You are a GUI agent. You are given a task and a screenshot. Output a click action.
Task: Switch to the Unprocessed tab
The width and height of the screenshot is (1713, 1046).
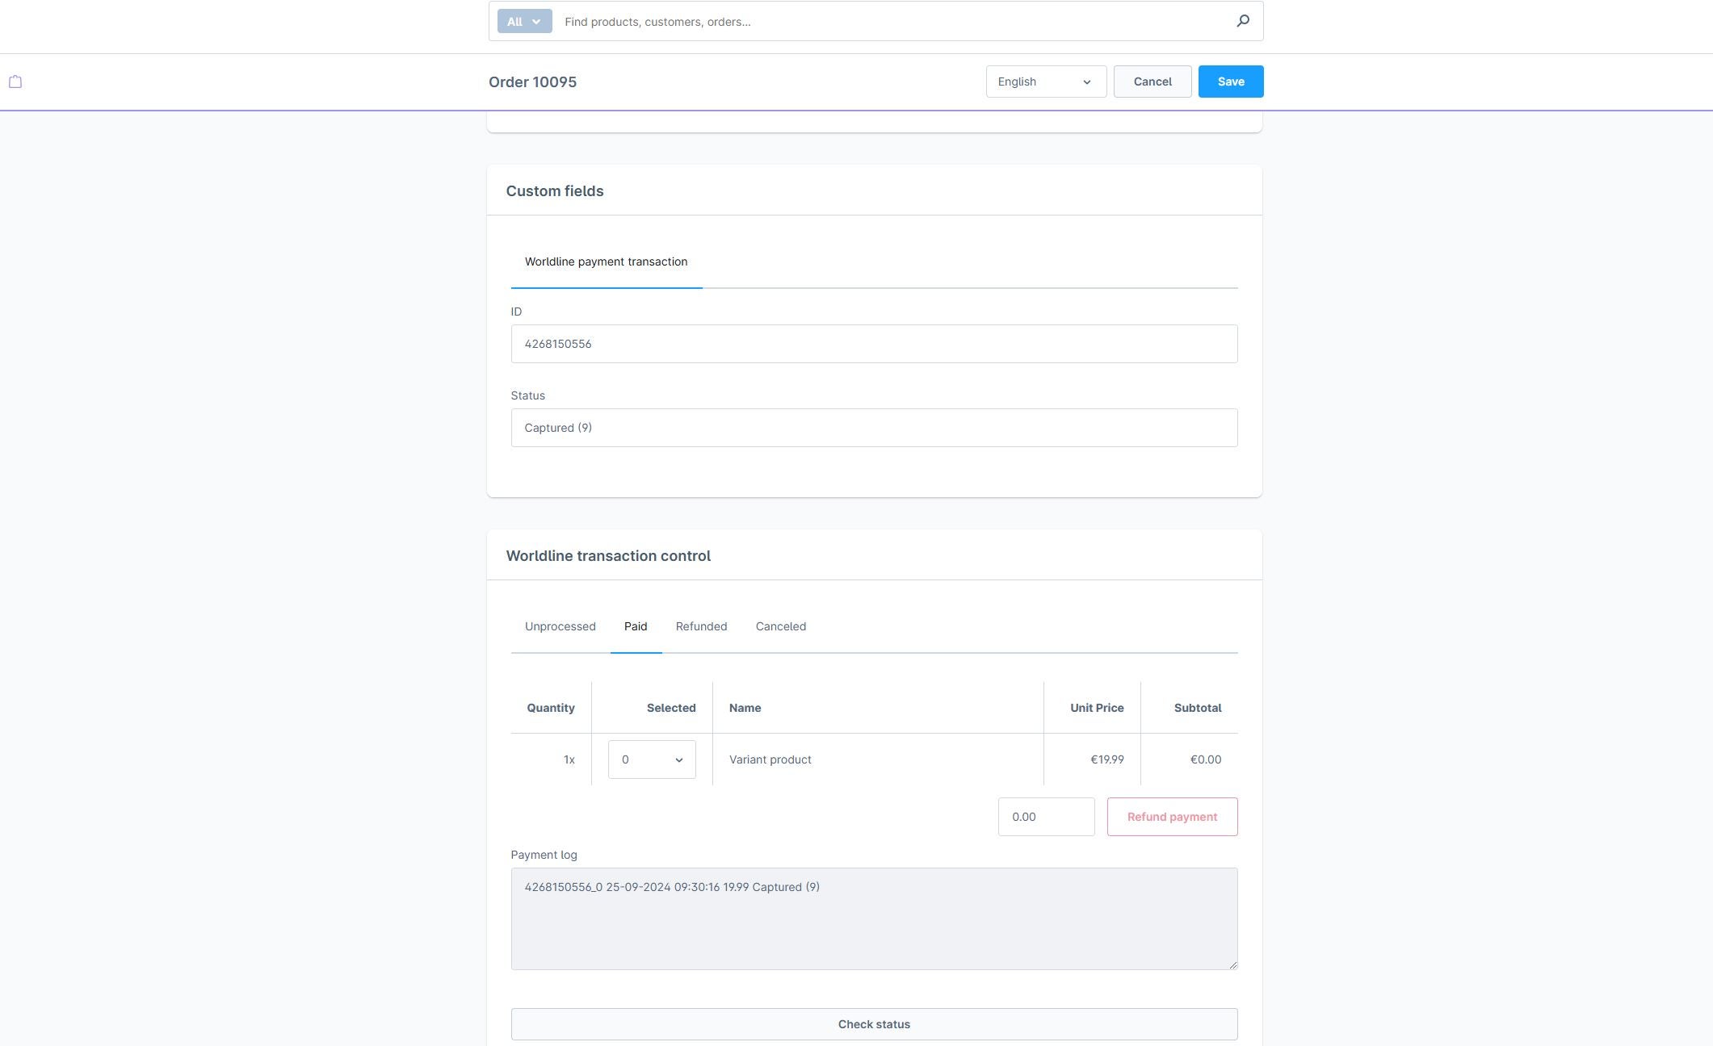tap(560, 626)
